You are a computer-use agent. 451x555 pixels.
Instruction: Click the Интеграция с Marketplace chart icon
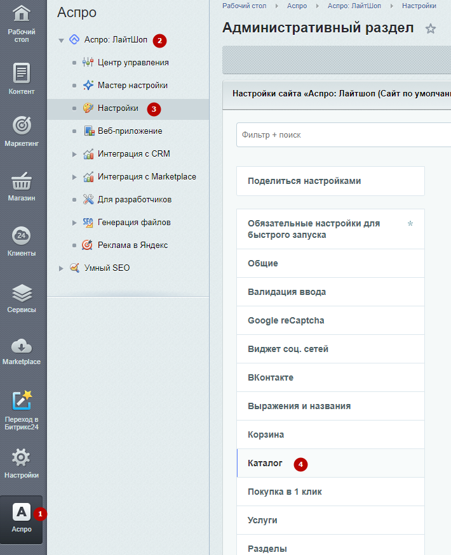pos(88,176)
